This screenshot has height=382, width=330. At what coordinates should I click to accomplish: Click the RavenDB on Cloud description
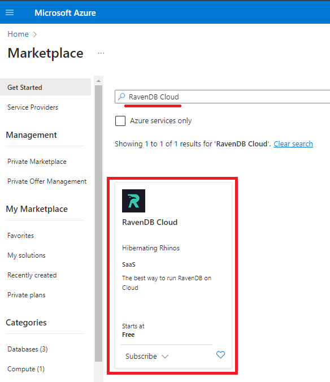coord(167,283)
